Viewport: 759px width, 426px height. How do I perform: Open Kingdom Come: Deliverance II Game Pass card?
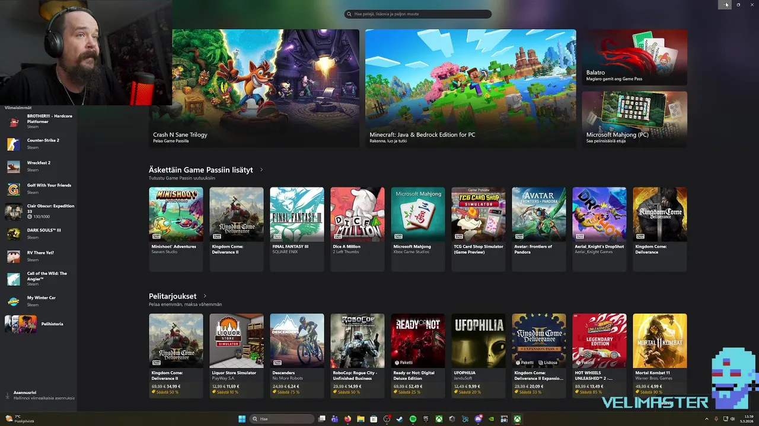pyautogui.click(x=237, y=229)
